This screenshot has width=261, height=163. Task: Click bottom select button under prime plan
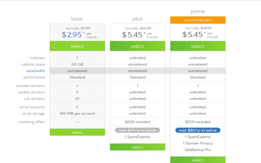(198, 160)
